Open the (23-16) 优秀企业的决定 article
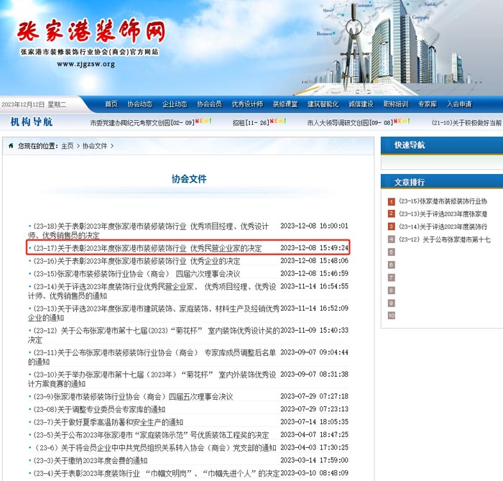This screenshot has width=503, height=481. pyautogui.click(x=138, y=261)
